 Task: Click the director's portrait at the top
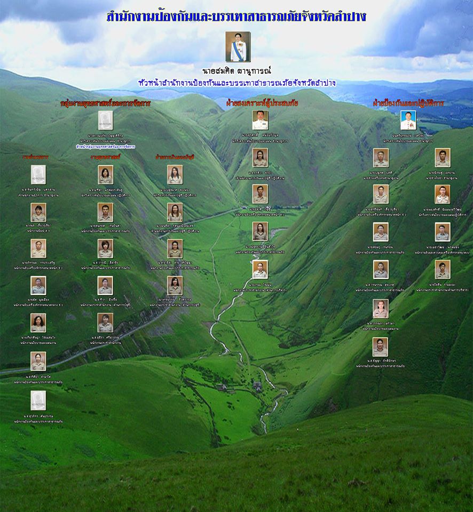tap(238, 46)
